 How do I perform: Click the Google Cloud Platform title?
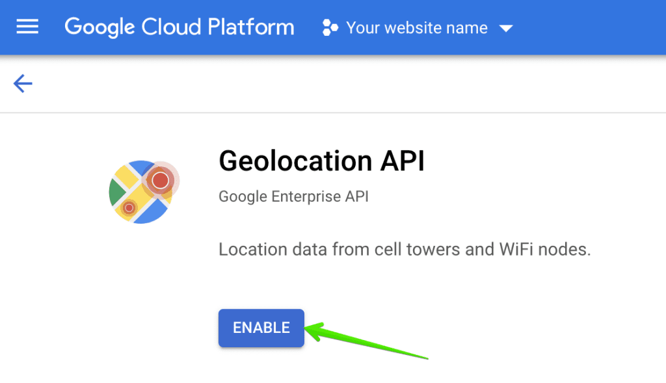click(x=180, y=27)
